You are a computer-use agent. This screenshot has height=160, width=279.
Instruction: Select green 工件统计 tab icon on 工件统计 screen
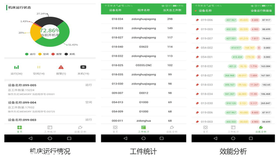tap(143, 127)
